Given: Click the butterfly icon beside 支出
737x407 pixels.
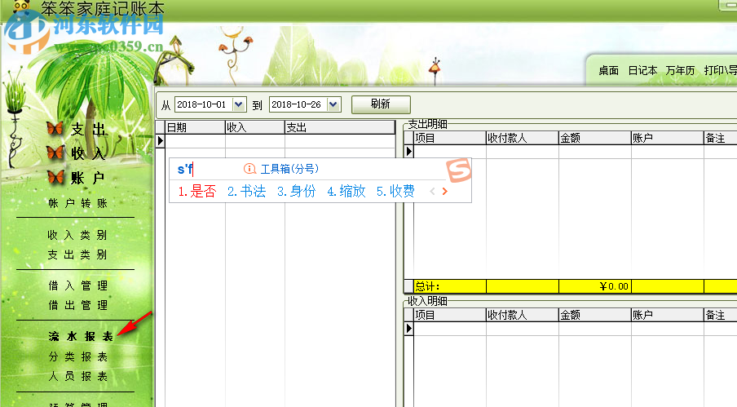Looking at the screenshot, I should click(55, 128).
